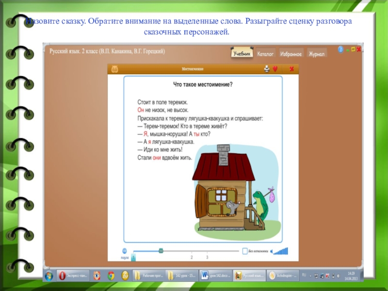Open help with the blue question icon
Screen dimensions: 388x291
point(341,50)
